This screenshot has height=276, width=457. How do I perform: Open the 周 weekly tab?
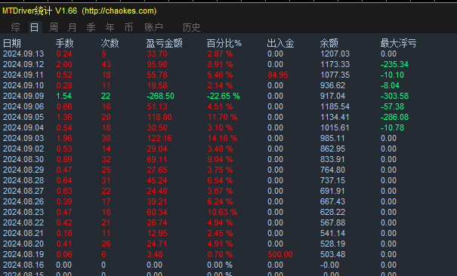point(53,27)
